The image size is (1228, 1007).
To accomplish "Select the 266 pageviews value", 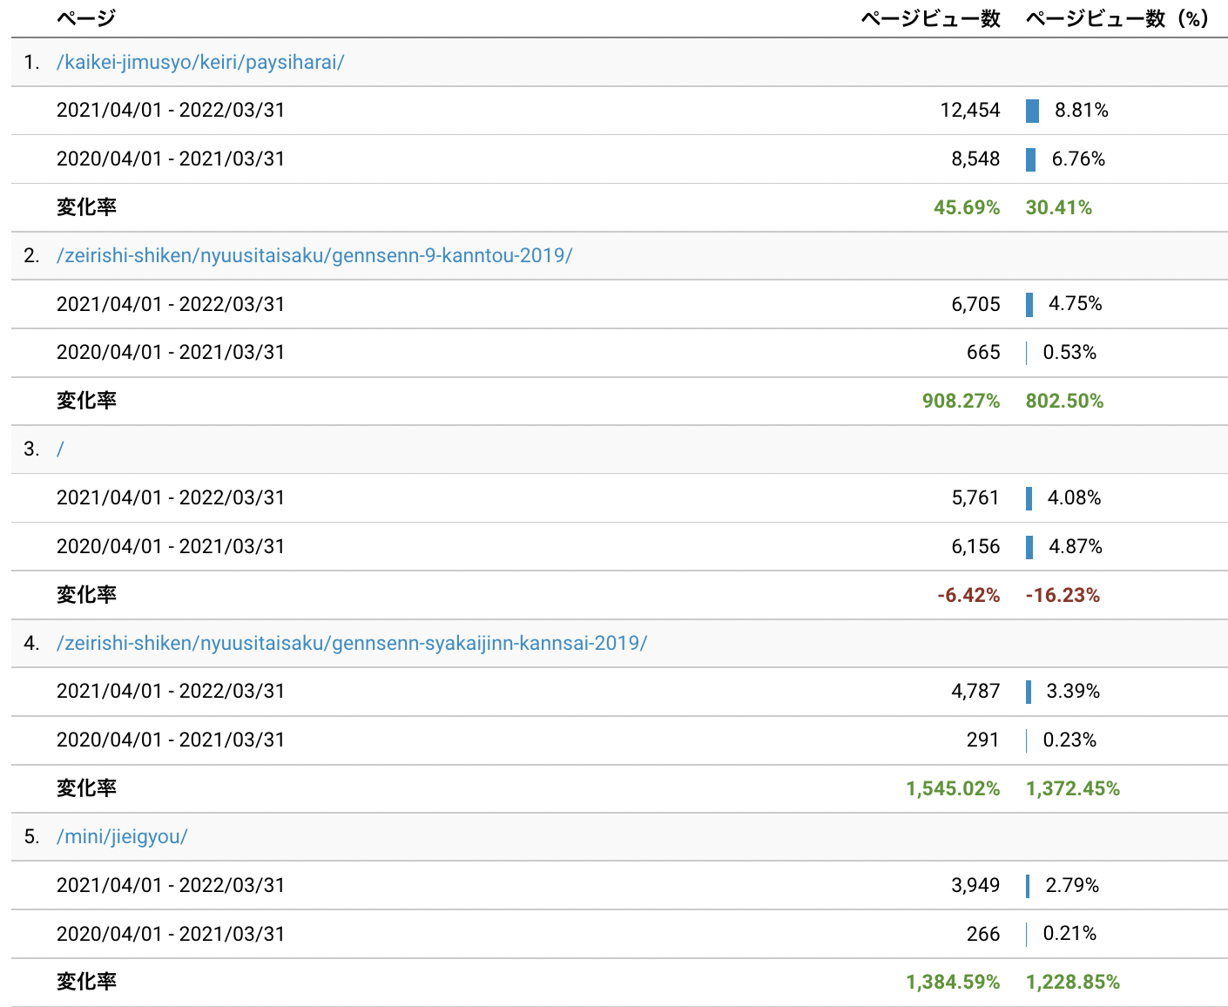I will coord(983,935).
